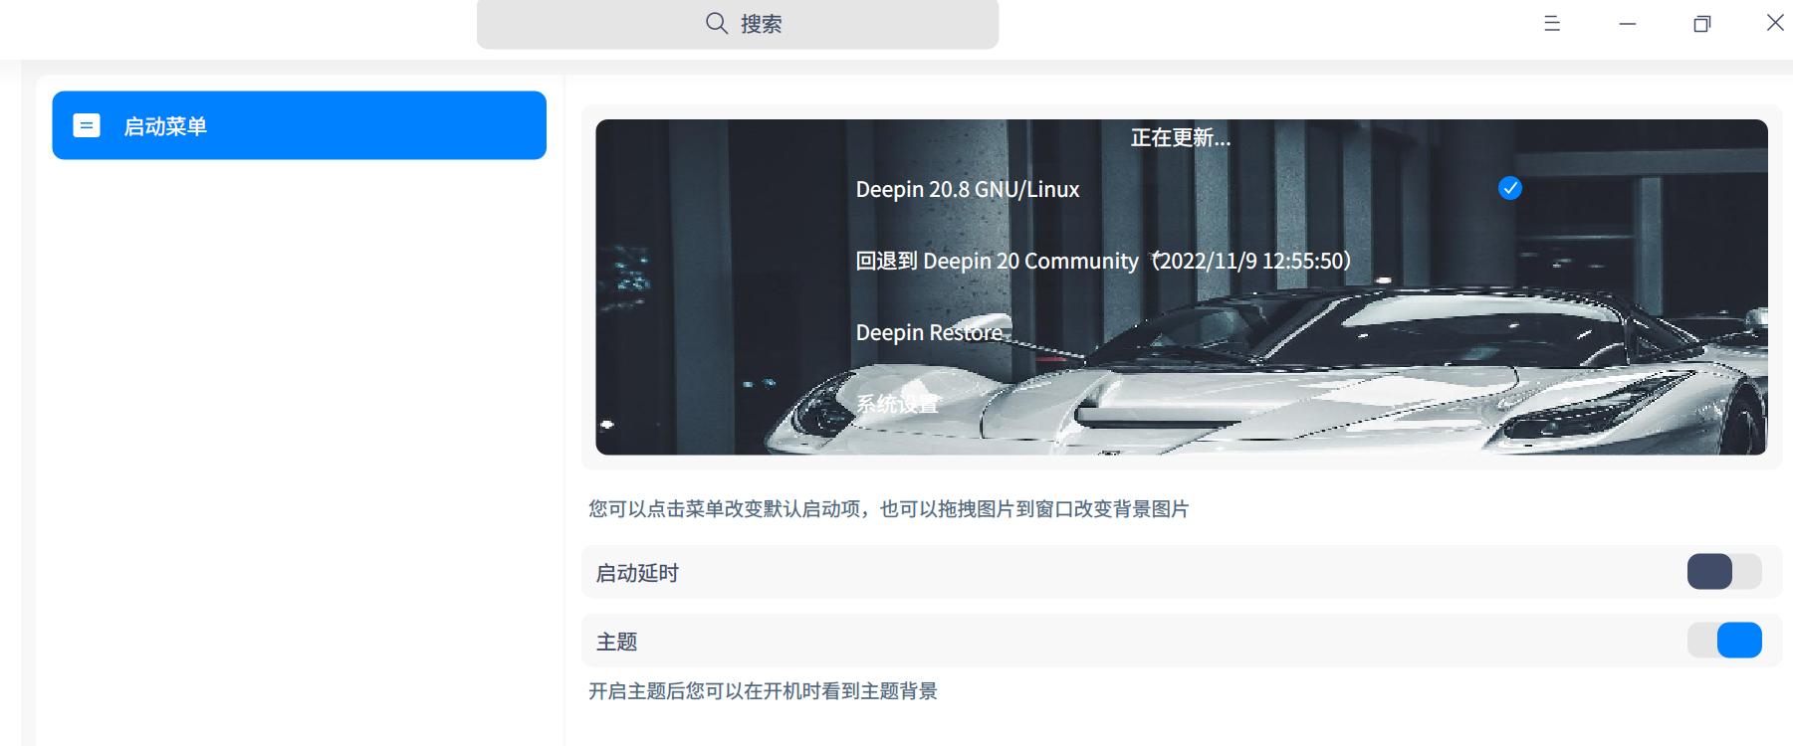This screenshot has width=1793, height=746.
Task: Choose Deepin 20.8 GNU/Linux boot entry
Action: (968, 189)
